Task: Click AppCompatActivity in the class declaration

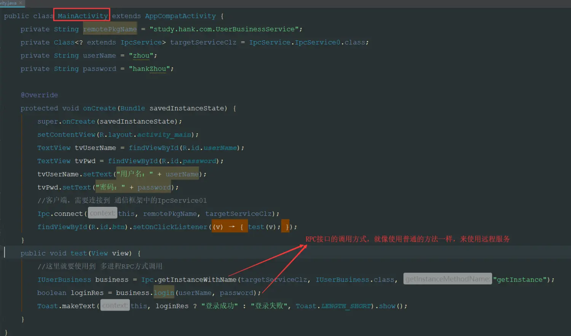Action: point(180,16)
